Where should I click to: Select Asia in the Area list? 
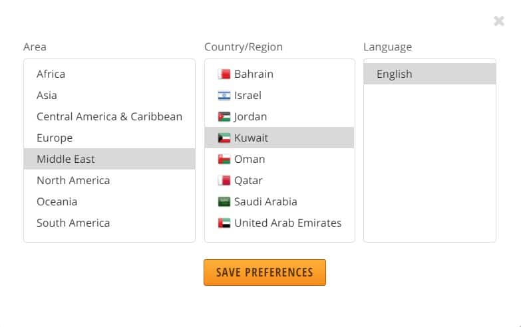109,95
